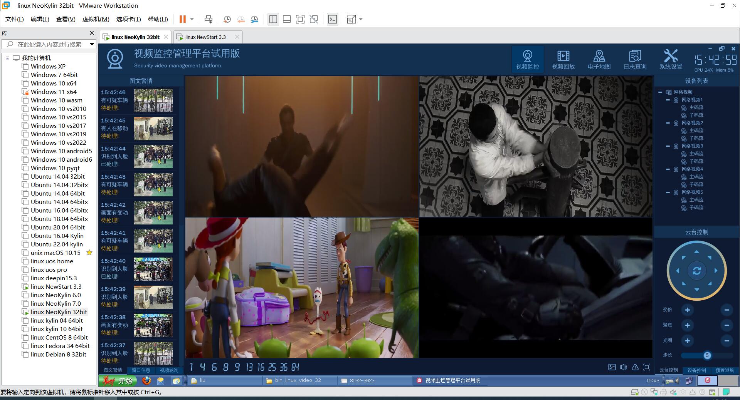The width and height of the screenshot is (740, 400).
Task: Collapse the 我的计算机 tree node
Action: (x=7, y=58)
